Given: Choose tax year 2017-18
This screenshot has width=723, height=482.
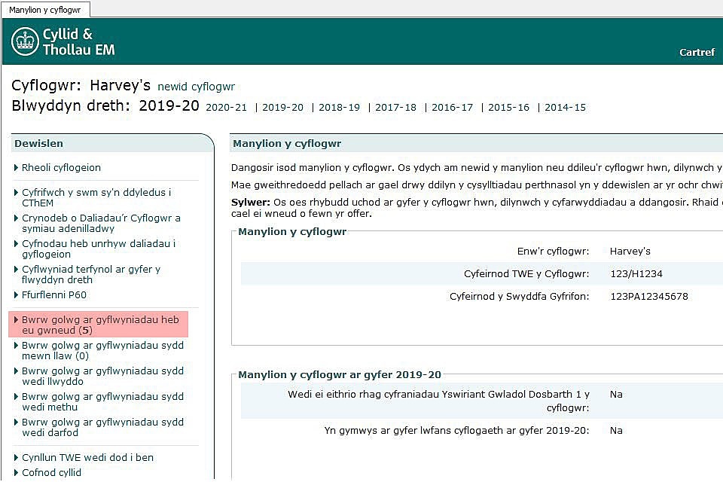Looking at the screenshot, I should [x=395, y=108].
